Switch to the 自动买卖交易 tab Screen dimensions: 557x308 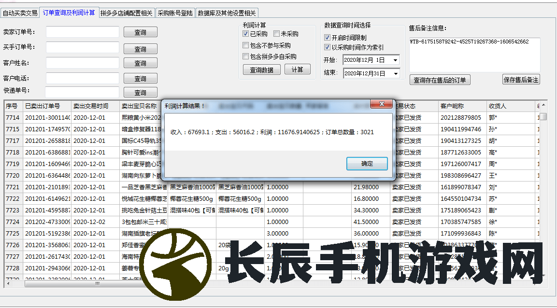point(20,13)
